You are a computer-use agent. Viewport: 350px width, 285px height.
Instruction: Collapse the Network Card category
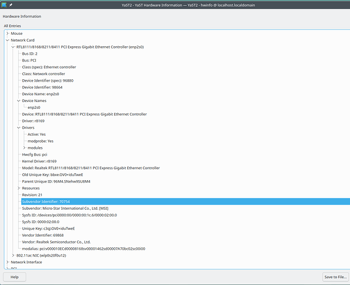tap(7, 40)
